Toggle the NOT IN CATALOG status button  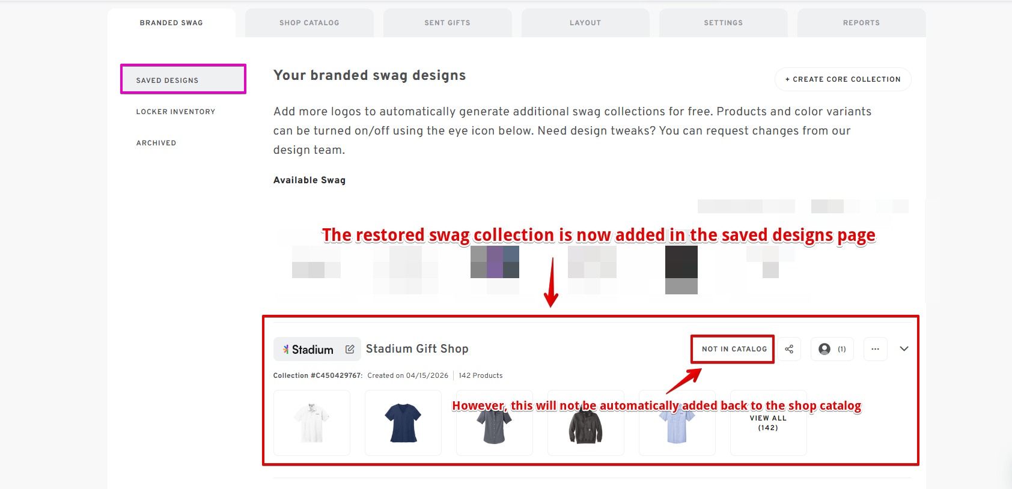(x=734, y=349)
